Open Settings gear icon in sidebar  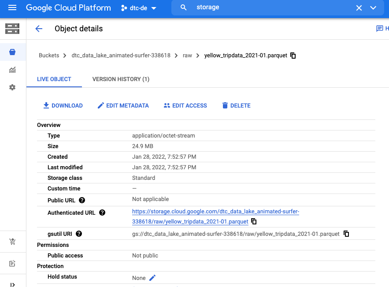pos(12,87)
